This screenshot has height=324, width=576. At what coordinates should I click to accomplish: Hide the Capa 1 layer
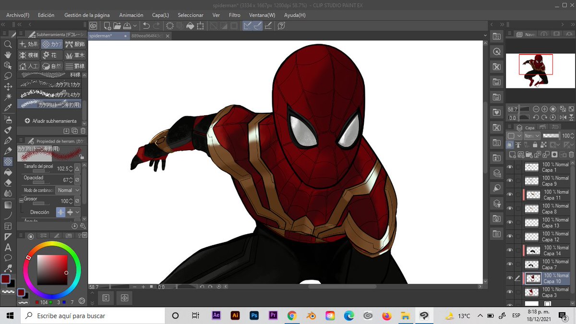click(x=510, y=167)
